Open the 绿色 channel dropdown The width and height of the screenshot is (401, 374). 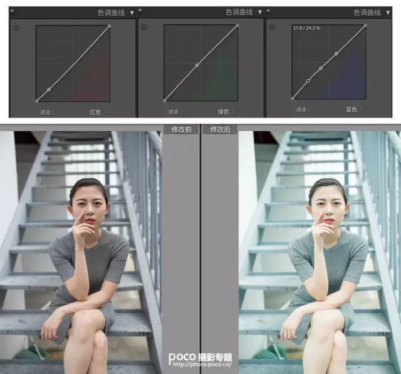click(x=226, y=111)
